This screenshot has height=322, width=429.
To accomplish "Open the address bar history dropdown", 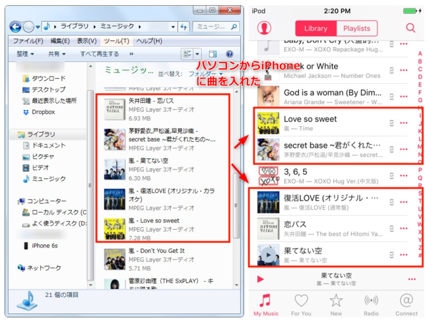I will [x=173, y=27].
